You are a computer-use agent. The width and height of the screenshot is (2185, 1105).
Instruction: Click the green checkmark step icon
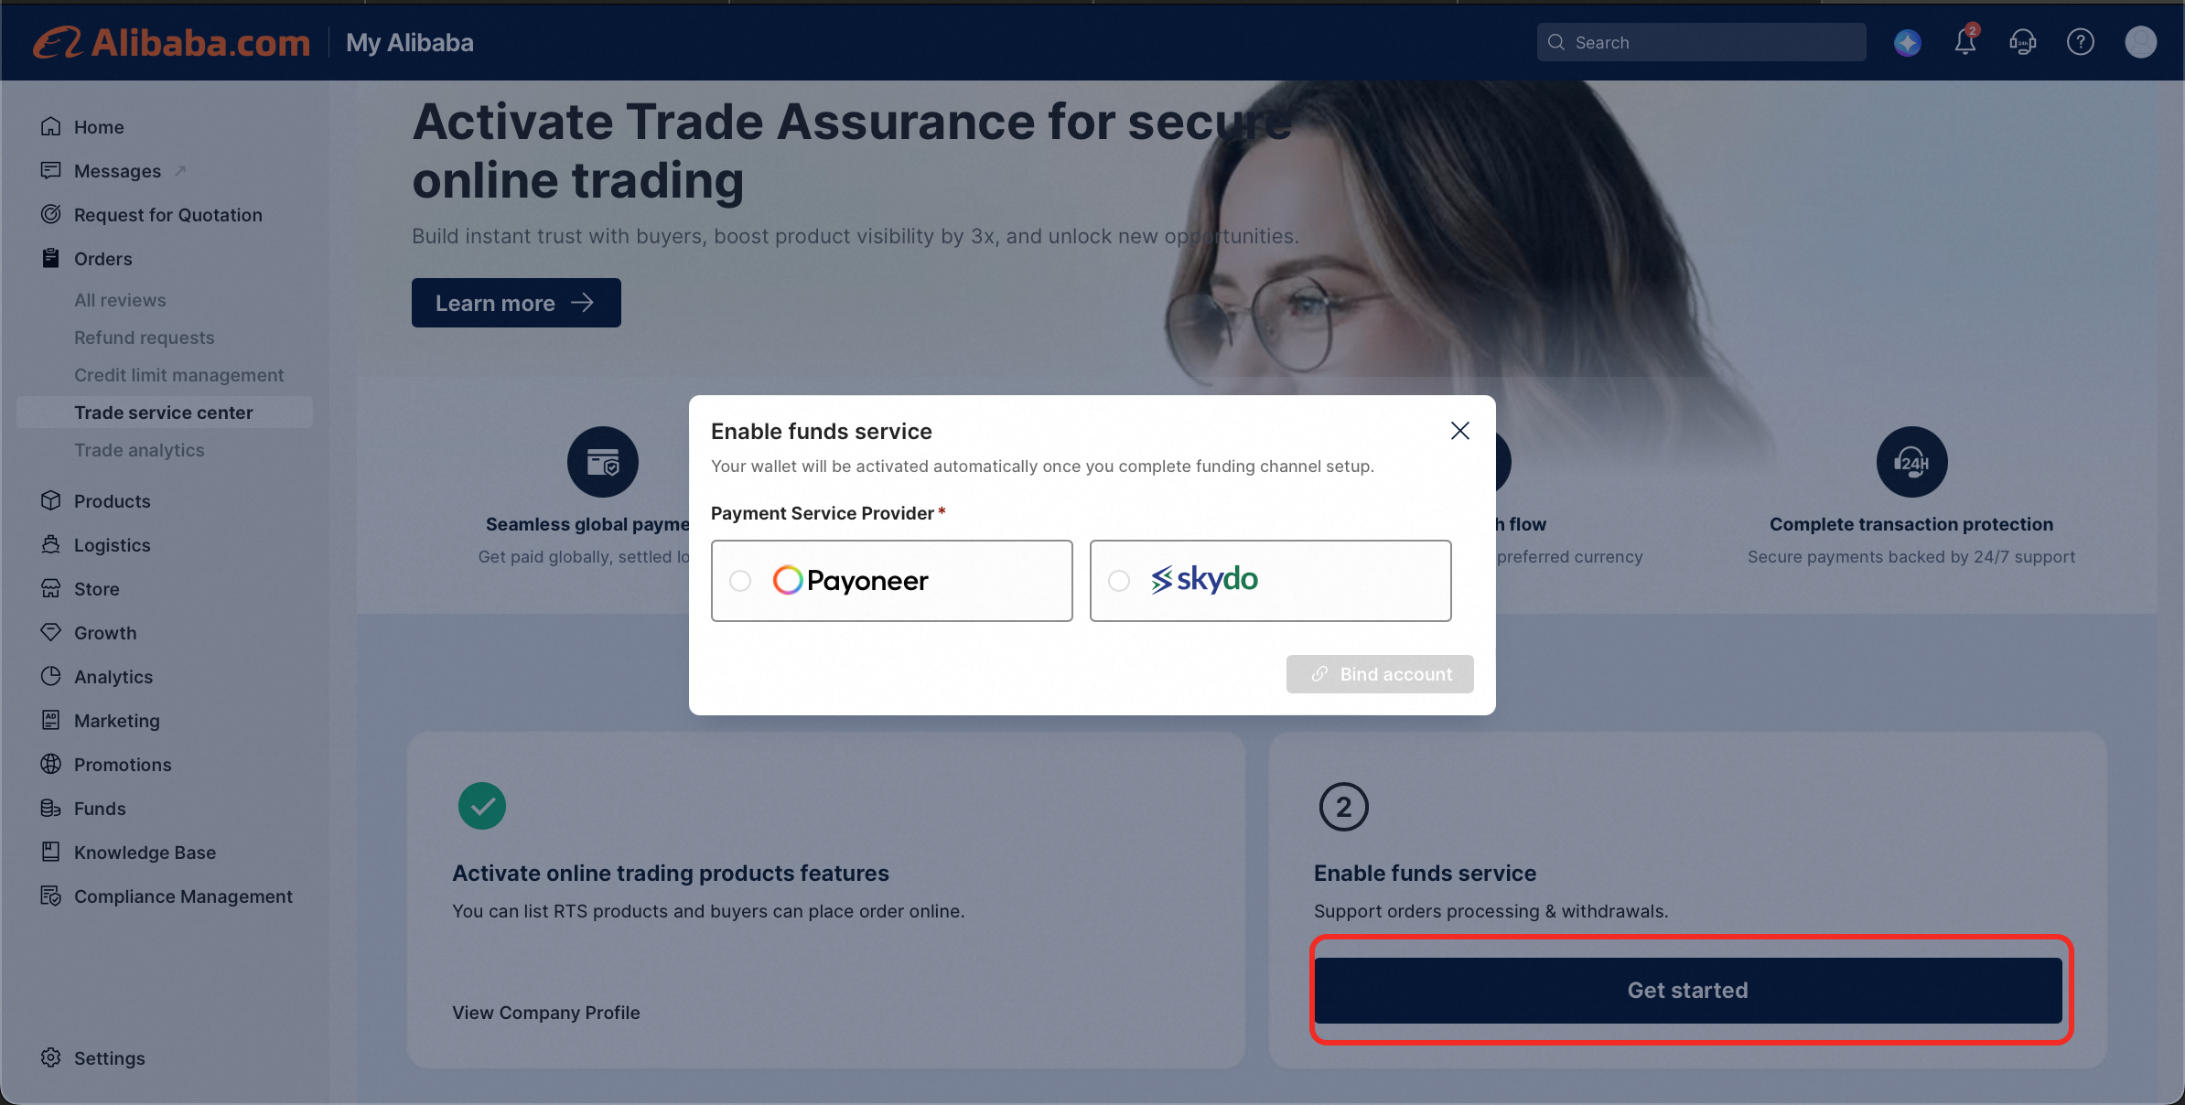482,806
